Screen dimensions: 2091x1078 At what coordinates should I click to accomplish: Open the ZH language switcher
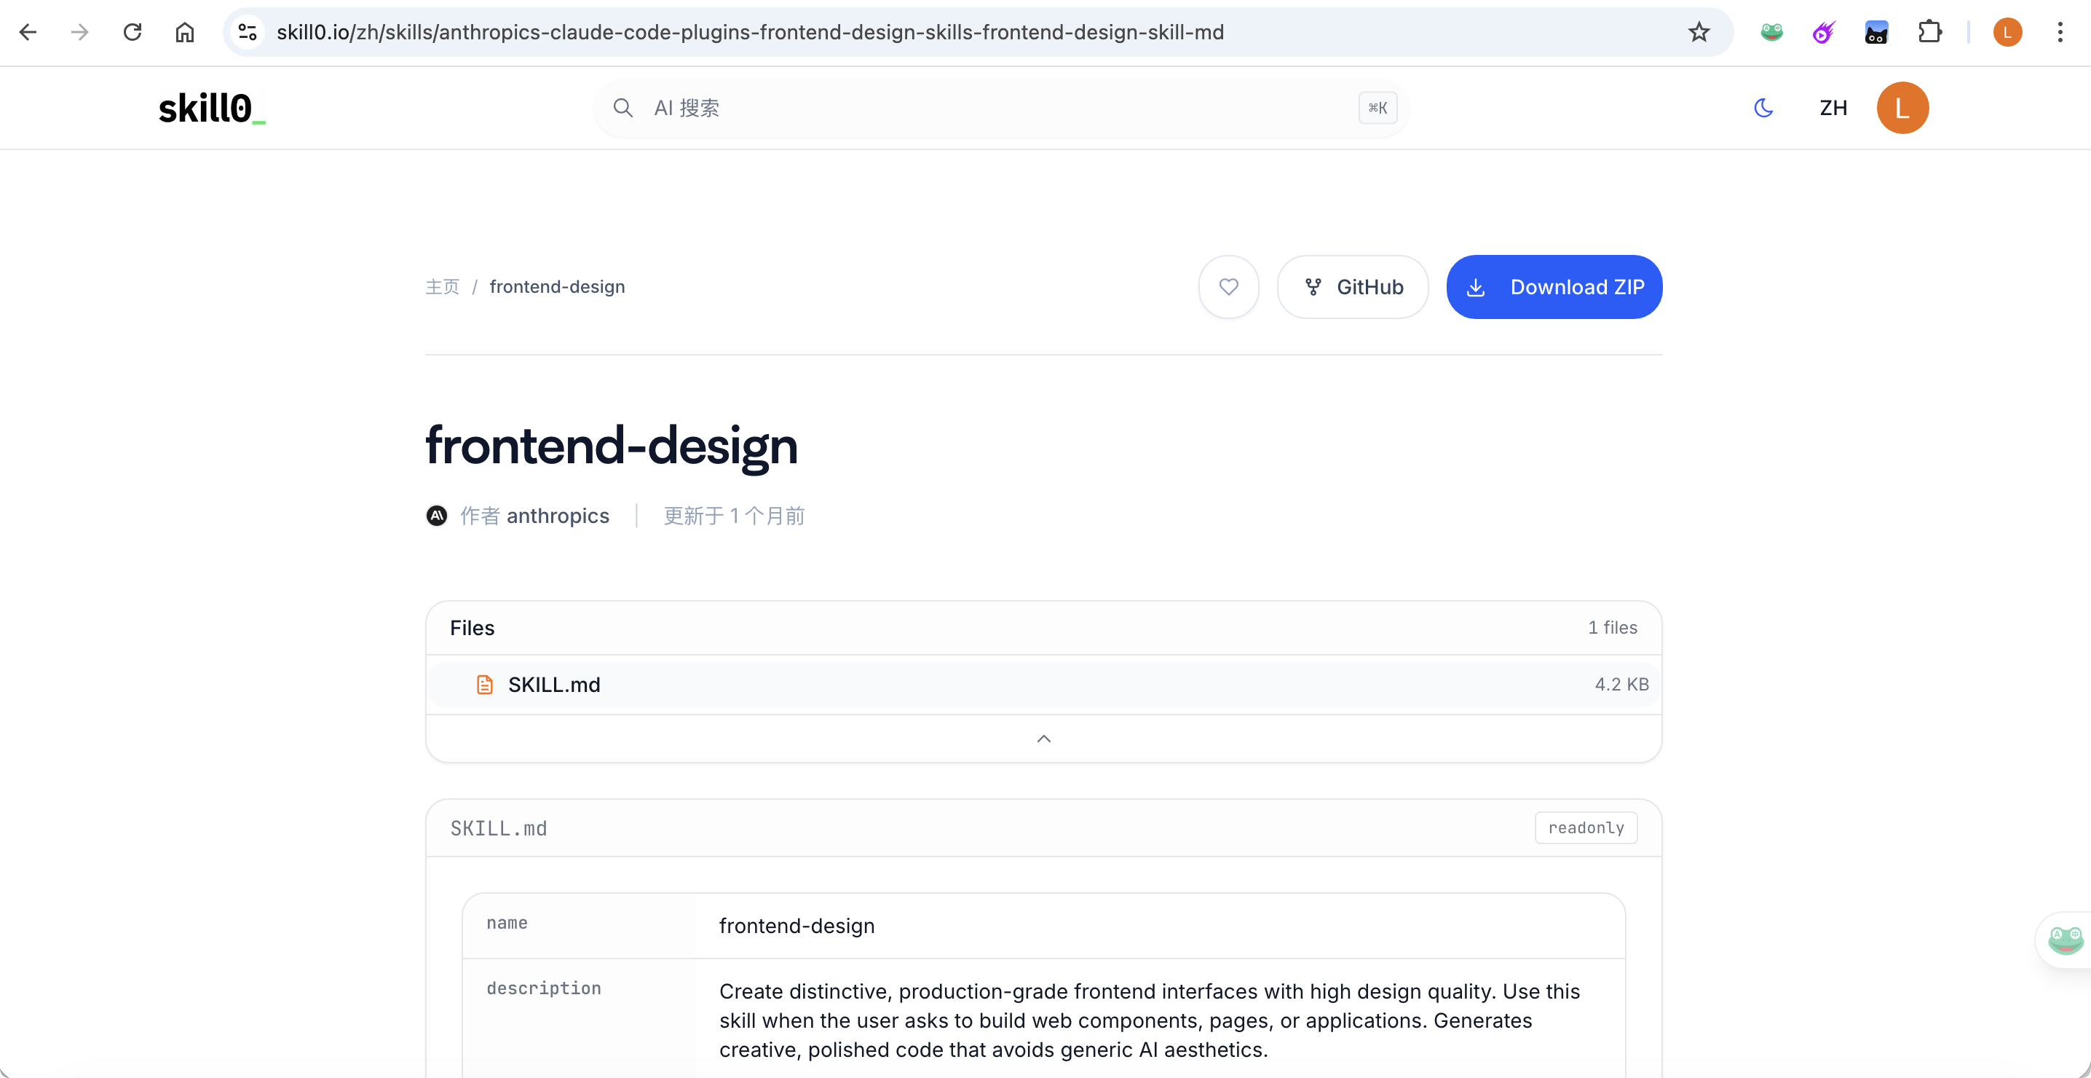[1833, 108]
